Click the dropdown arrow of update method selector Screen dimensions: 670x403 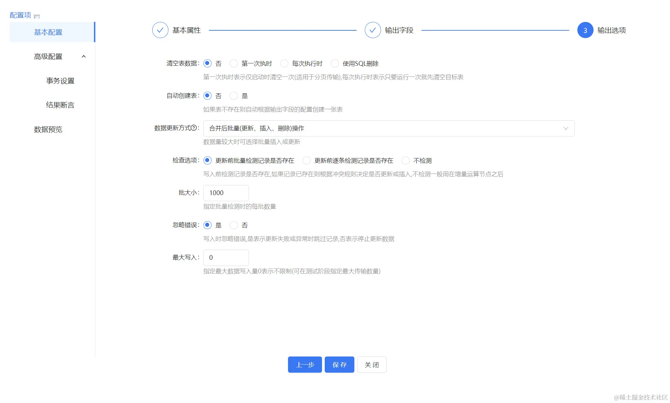pyautogui.click(x=565, y=128)
